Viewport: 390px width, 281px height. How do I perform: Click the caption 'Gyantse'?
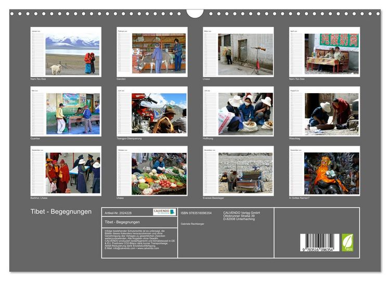point(35,138)
